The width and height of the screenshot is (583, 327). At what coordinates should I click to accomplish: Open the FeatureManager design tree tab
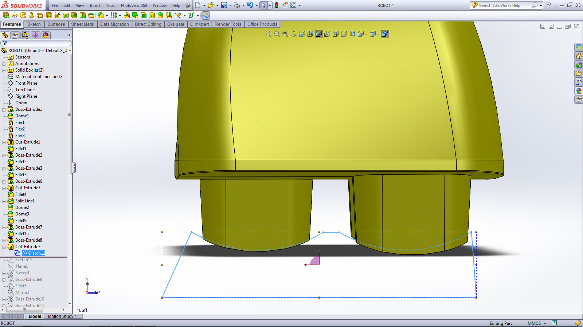(x=5, y=35)
